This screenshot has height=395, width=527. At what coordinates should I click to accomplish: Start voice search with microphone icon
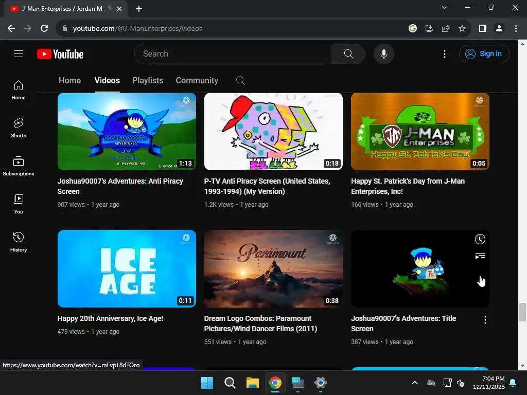coord(383,53)
